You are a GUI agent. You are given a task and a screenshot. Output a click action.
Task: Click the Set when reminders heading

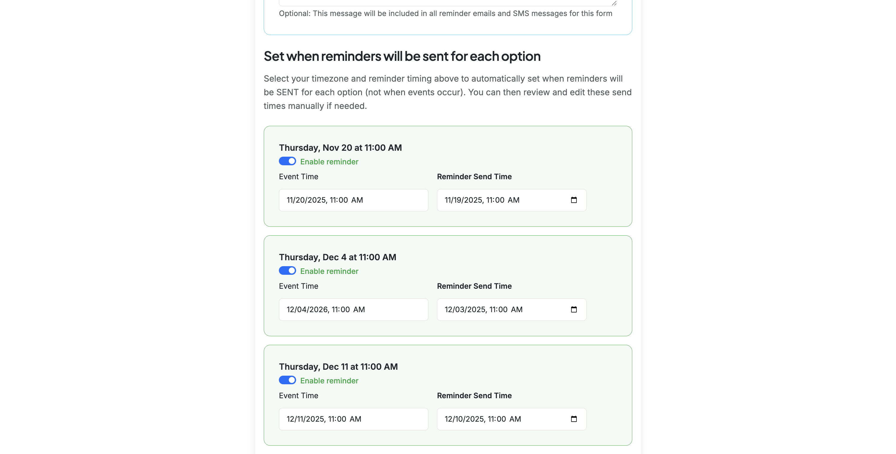click(x=402, y=56)
